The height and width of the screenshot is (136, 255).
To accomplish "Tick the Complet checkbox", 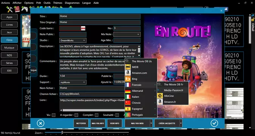I will [x=97, y=115].
